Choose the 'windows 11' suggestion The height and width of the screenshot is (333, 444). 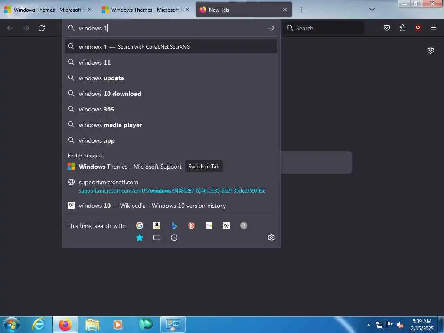[x=171, y=62]
